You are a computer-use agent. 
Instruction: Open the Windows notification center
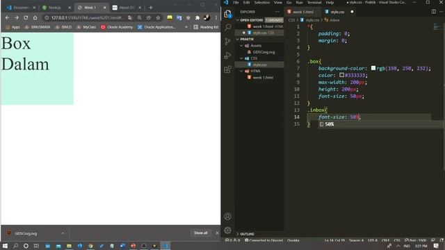436,246
